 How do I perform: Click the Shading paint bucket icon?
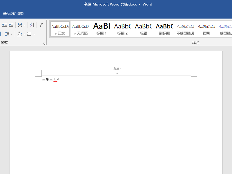pos(19,33)
